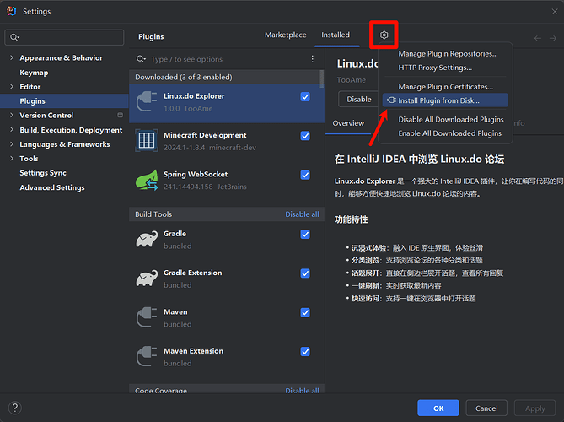
Task: Click the settings search magnifier icon
Action: 14,37
